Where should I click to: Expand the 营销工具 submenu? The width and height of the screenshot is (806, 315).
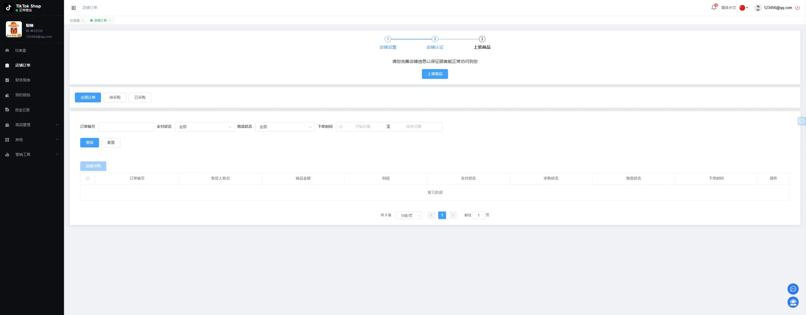point(32,155)
